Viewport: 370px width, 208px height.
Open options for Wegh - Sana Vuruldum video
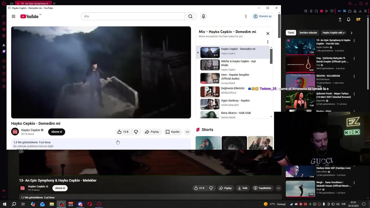354,183
